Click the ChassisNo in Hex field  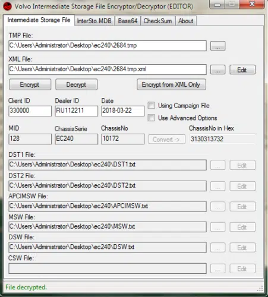click(222, 139)
